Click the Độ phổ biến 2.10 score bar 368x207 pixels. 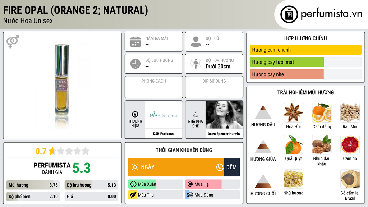pos(33,197)
